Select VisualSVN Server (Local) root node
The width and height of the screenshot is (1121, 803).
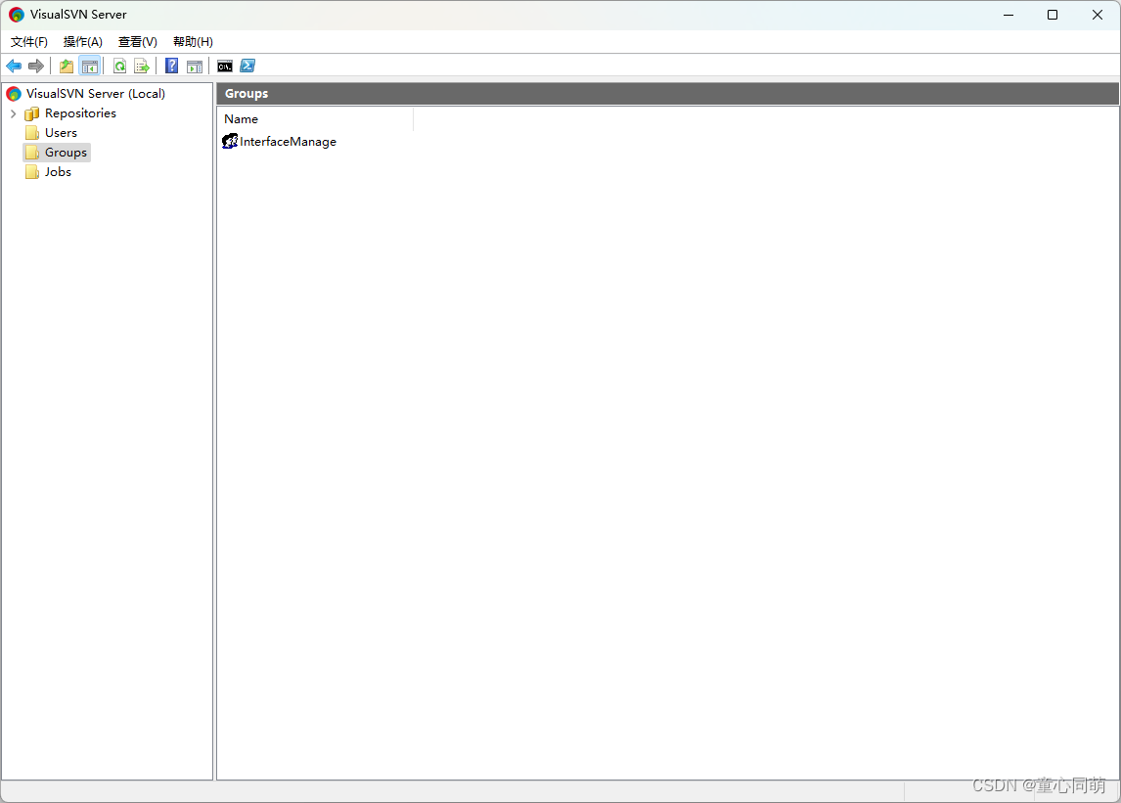coord(96,94)
